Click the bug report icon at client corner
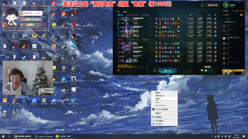 point(243,73)
